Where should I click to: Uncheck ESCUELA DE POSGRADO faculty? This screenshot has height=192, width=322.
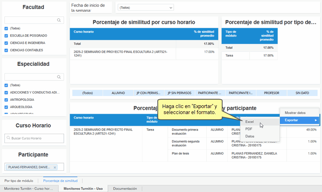point(6,36)
